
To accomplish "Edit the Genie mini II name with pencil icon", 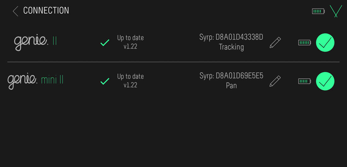I will [275, 81].
